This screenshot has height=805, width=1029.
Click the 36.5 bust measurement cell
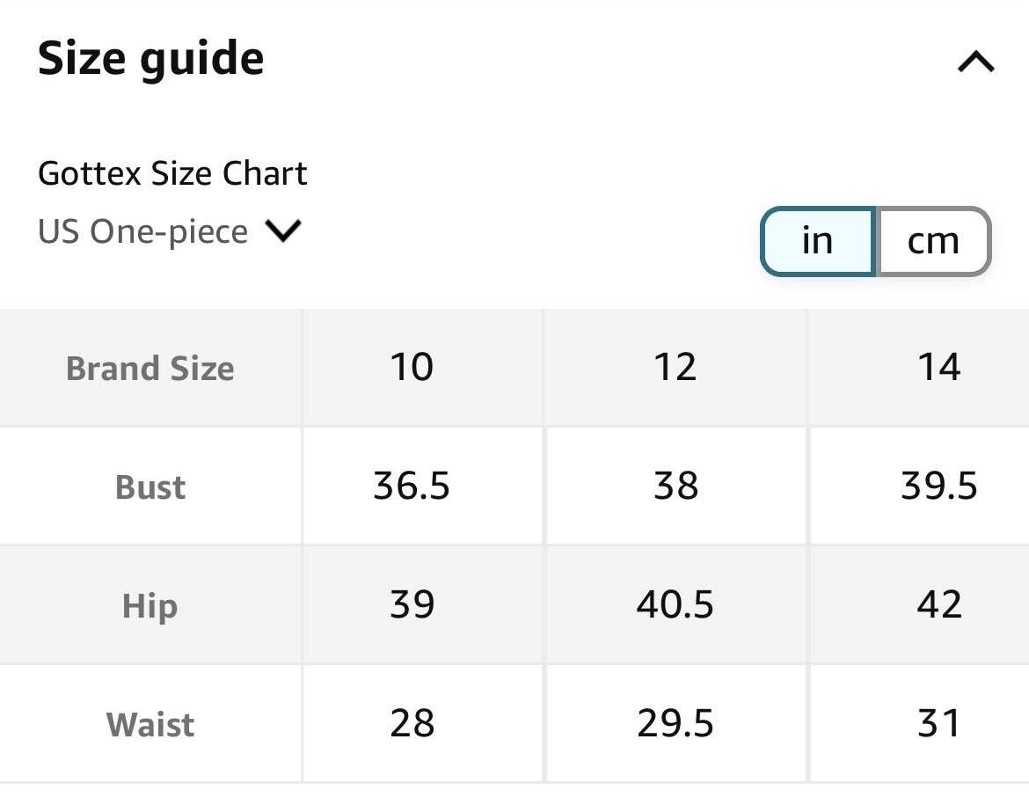pos(412,486)
